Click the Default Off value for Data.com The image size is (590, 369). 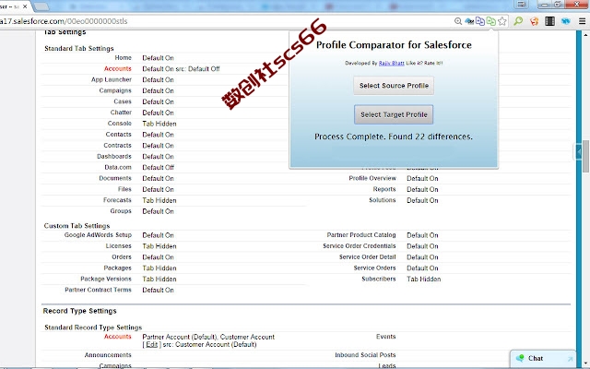(x=158, y=167)
